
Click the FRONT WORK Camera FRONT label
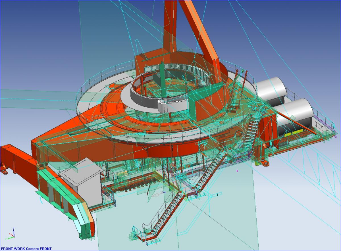[x=26, y=249]
